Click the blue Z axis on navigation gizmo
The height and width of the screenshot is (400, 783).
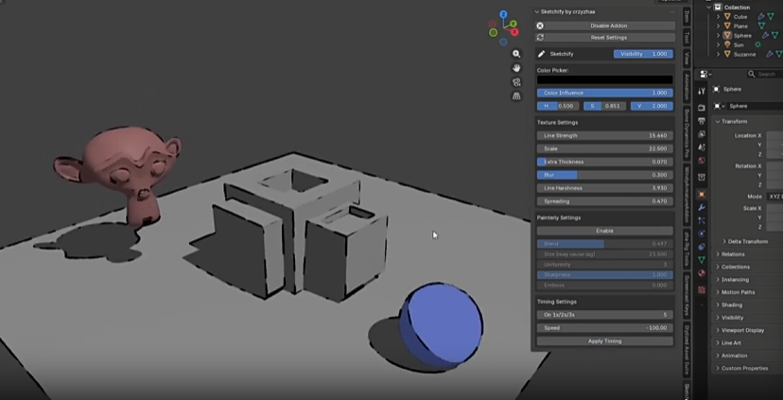coord(503,16)
